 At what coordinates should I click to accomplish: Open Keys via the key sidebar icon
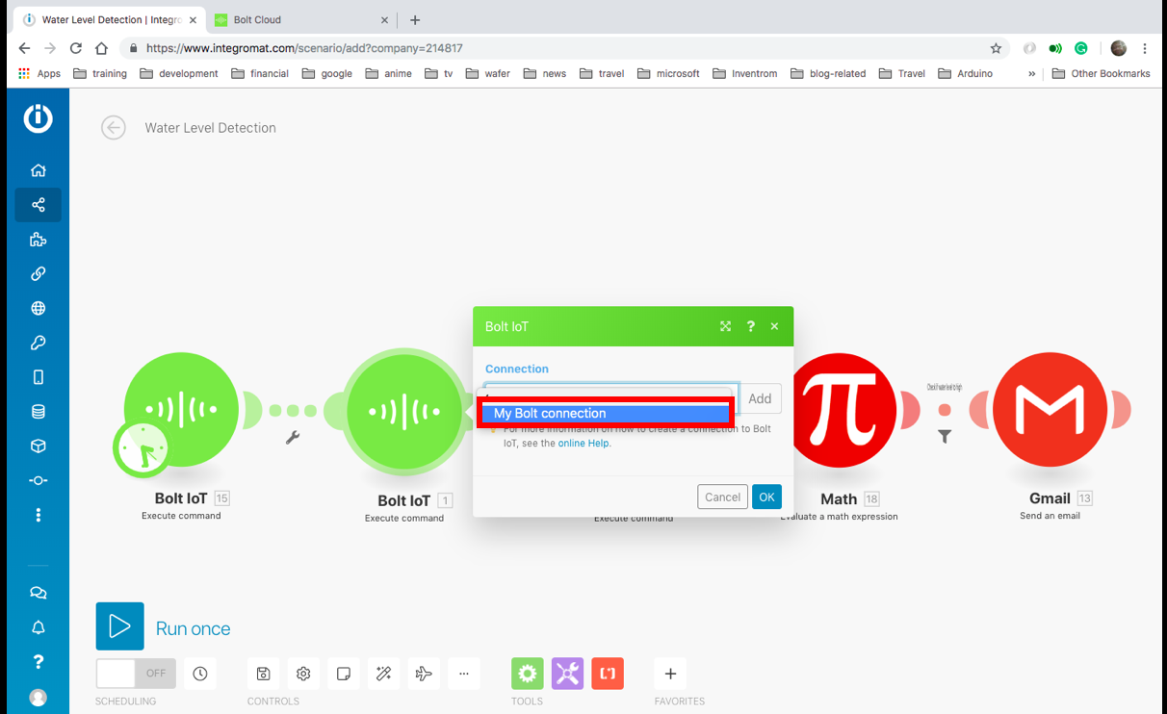pos(38,342)
